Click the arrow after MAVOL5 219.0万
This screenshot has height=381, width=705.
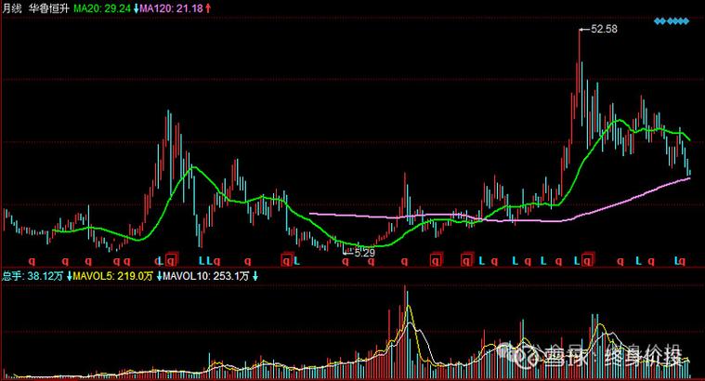point(154,276)
